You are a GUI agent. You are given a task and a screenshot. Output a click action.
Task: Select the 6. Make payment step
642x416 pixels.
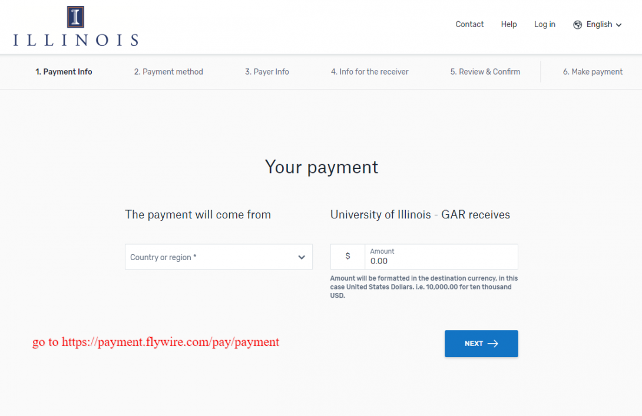click(x=593, y=72)
